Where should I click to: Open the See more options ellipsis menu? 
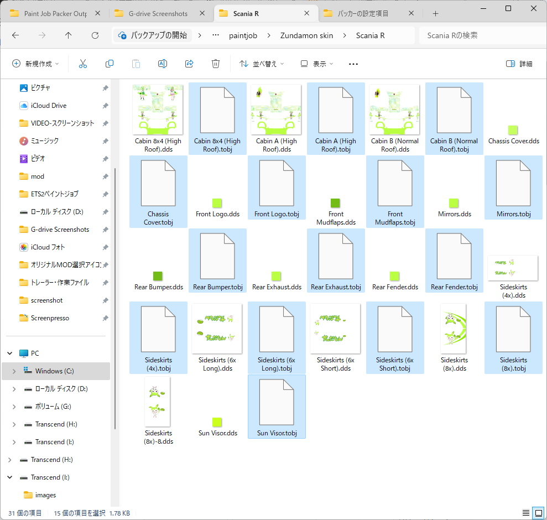[x=353, y=64]
